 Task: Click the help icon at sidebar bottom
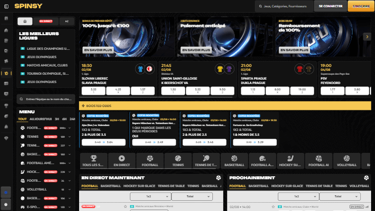click(6, 205)
